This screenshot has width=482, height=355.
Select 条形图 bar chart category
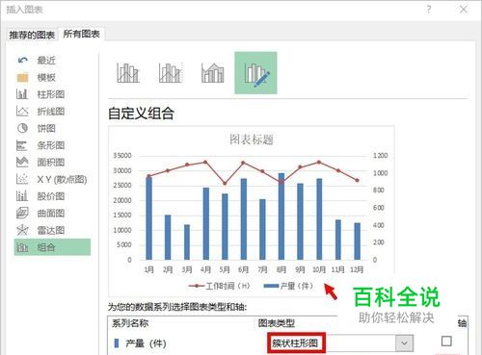point(51,145)
